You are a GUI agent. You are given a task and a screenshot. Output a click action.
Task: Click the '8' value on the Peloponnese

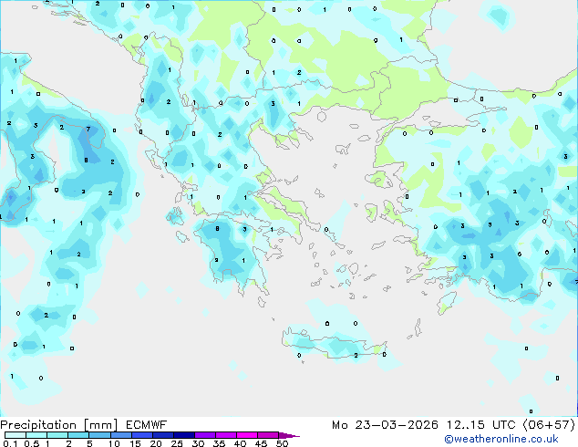click(218, 229)
